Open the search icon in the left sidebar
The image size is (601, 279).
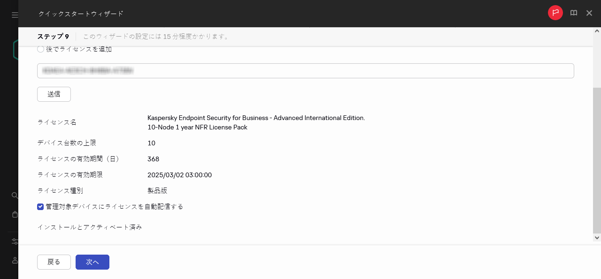15,196
